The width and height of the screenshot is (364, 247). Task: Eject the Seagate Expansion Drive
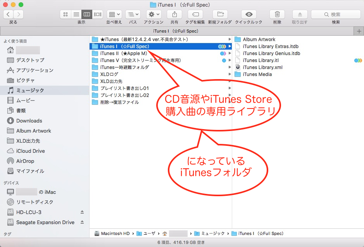pos(82,222)
